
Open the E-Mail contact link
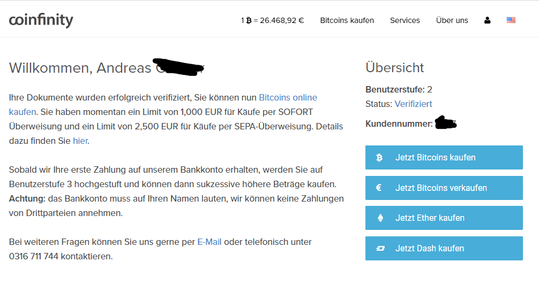tap(209, 242)
